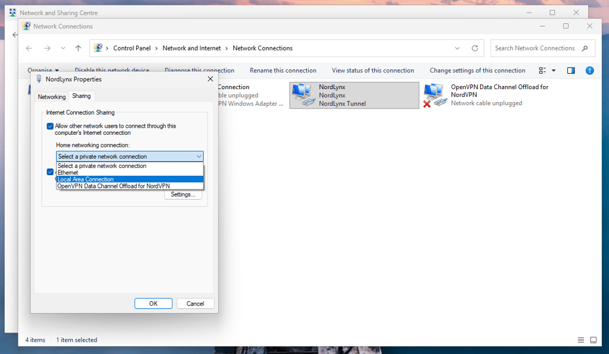Click the Search Network Connections field
The height and width of the screenshot is (354, 609).
(x=542, y=48)
